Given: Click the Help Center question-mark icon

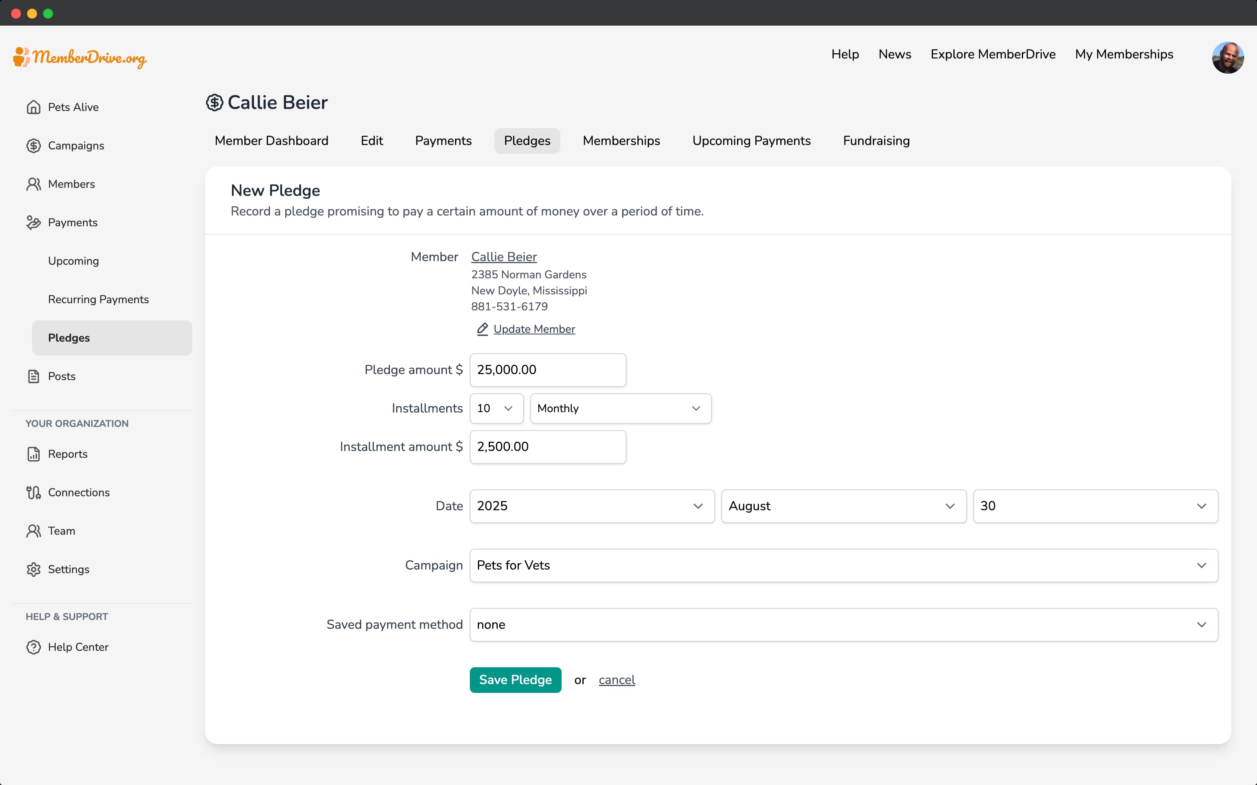Looking at the screenshot, I should click(x=34, y=647).
